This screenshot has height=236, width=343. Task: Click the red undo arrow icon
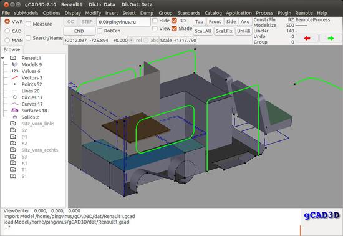[x=307, y=38]
